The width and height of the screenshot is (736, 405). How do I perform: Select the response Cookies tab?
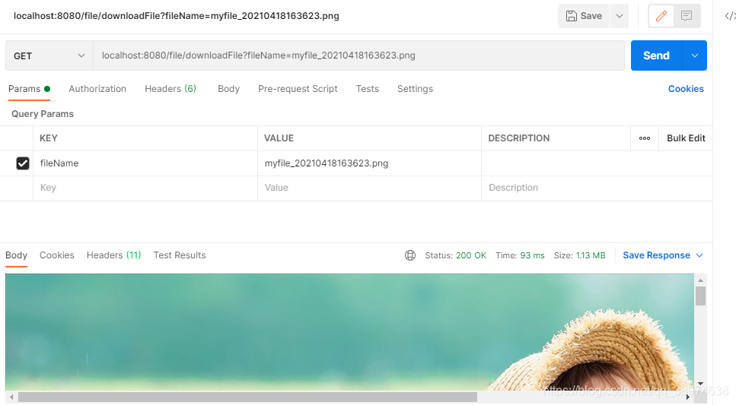pyautogui.click(x=57, y=255)
